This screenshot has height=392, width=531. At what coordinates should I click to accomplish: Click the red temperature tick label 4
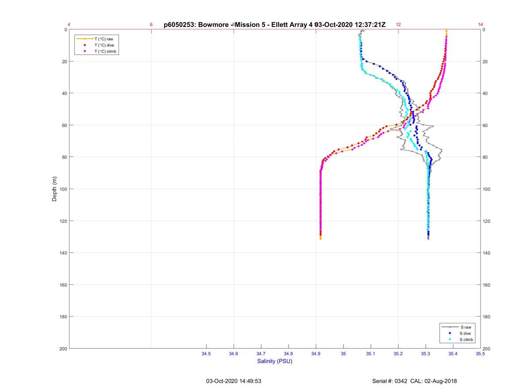tap(69, 25)
